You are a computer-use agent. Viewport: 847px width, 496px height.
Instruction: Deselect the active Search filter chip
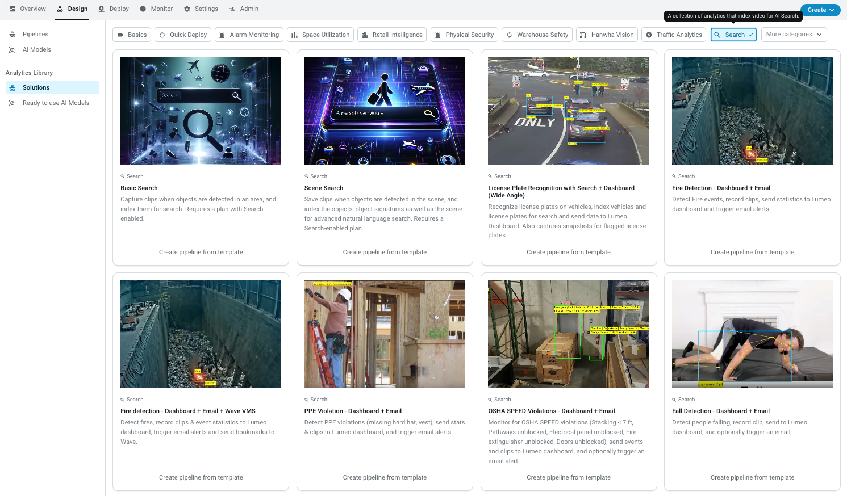(x=733, y=35)
